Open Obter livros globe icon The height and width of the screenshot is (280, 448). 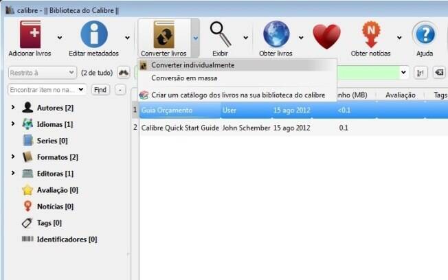(x=276, y=34)
